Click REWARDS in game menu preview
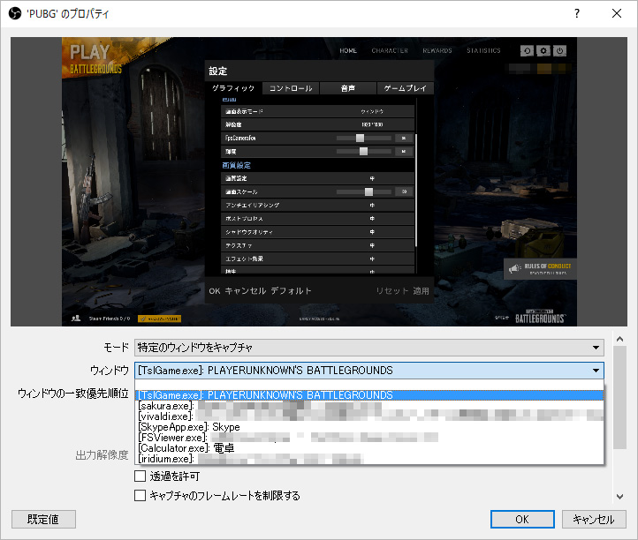Screen dimensions: 638x540 tap(437, 50)
